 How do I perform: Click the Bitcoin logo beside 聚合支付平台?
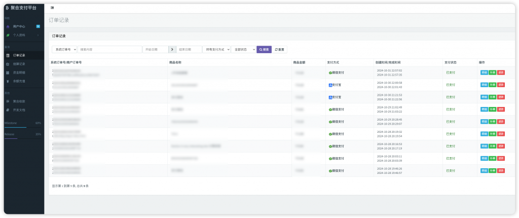pyautogui.click(x=7, y=8)
